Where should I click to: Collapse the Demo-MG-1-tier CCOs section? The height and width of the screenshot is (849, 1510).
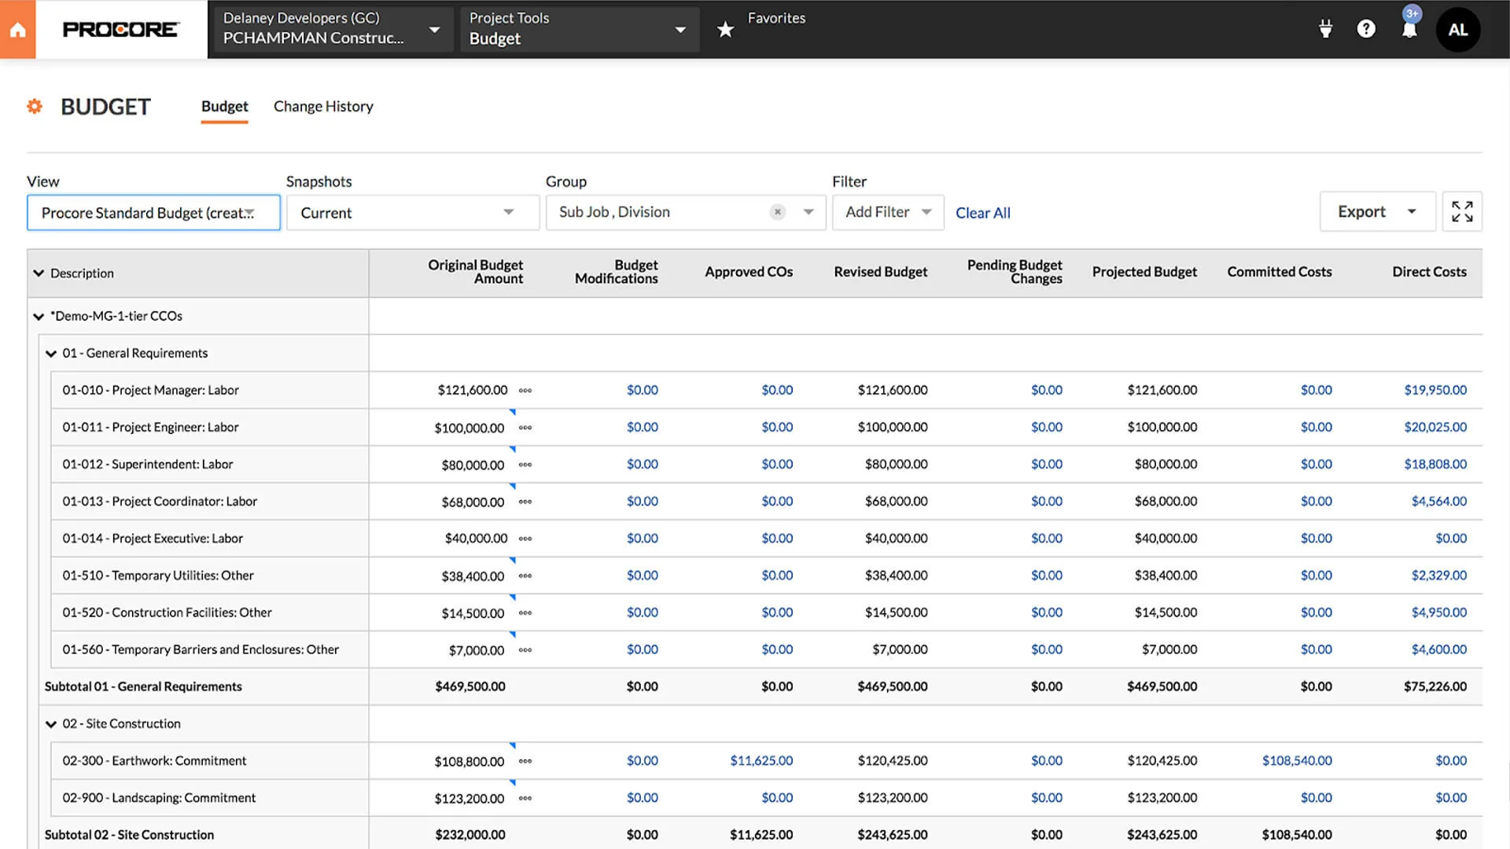click(x=39, y=316)
